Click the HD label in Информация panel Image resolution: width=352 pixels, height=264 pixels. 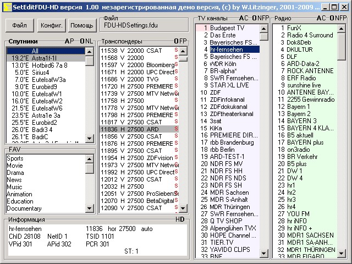(180, 219)
